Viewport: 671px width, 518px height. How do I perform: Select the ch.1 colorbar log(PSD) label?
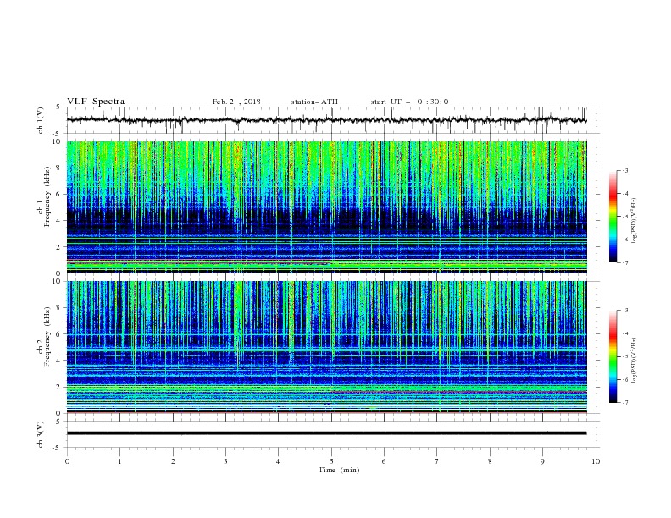(634, 221)
